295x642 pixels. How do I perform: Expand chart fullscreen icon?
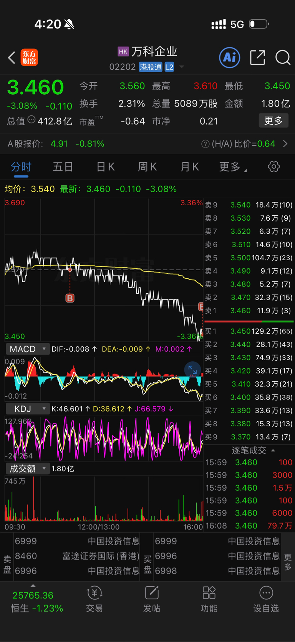(192, 370)
